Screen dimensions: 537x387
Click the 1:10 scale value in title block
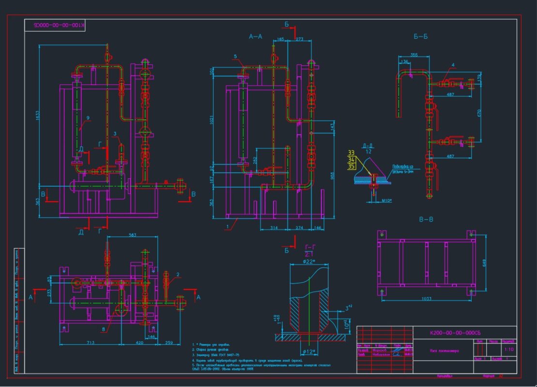pos(509,349)
